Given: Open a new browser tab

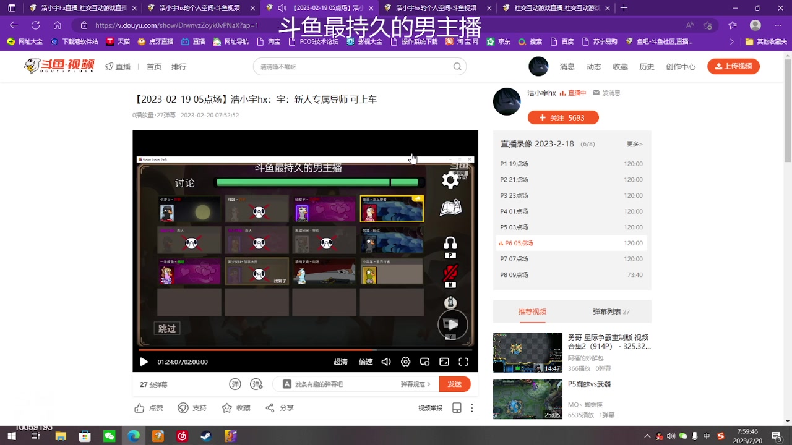Looking at the screenshot, I should click(x=624, y=8).
